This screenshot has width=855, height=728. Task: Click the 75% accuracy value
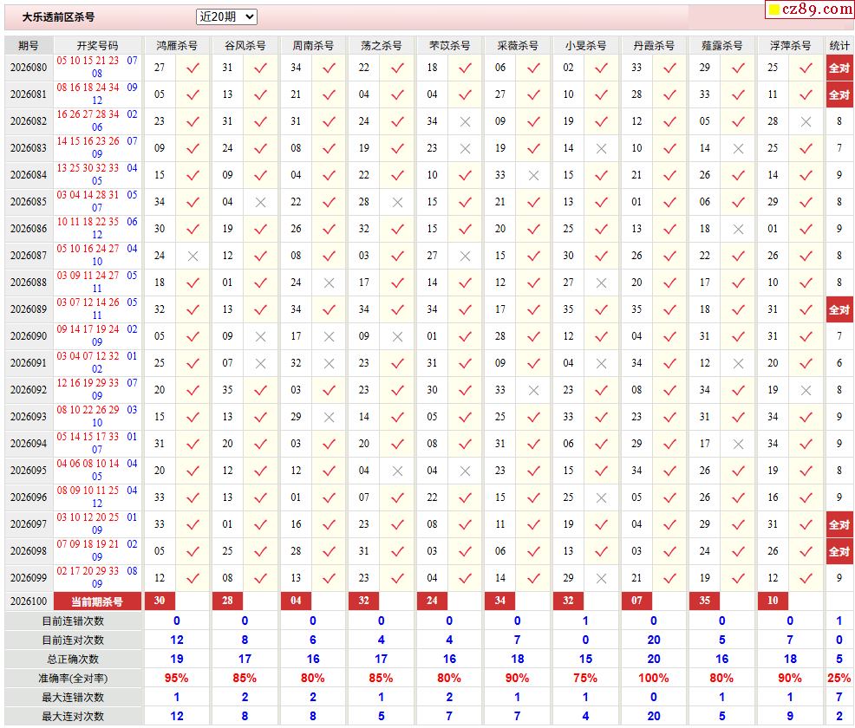pyautogui.click(x=585, y=679)
